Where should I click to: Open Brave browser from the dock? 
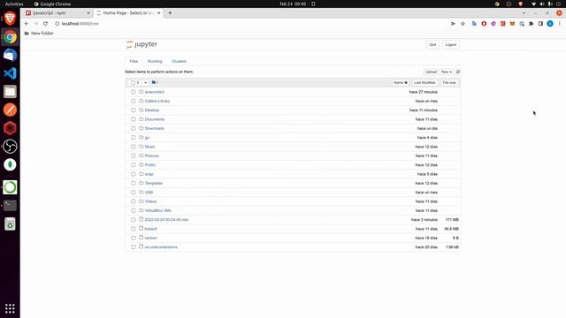[10, 18]
